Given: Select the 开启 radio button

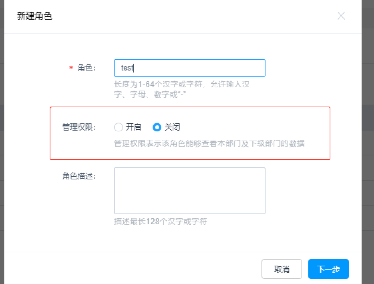Looking at the screenshot, I should 118,127.
